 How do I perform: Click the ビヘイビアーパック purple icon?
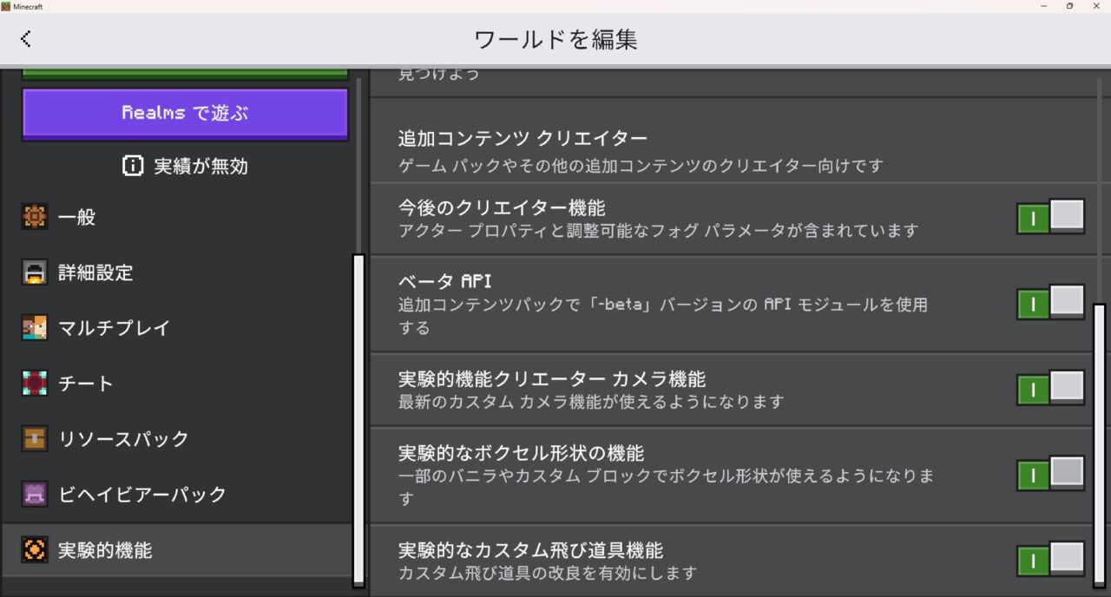tap(35, 495)
